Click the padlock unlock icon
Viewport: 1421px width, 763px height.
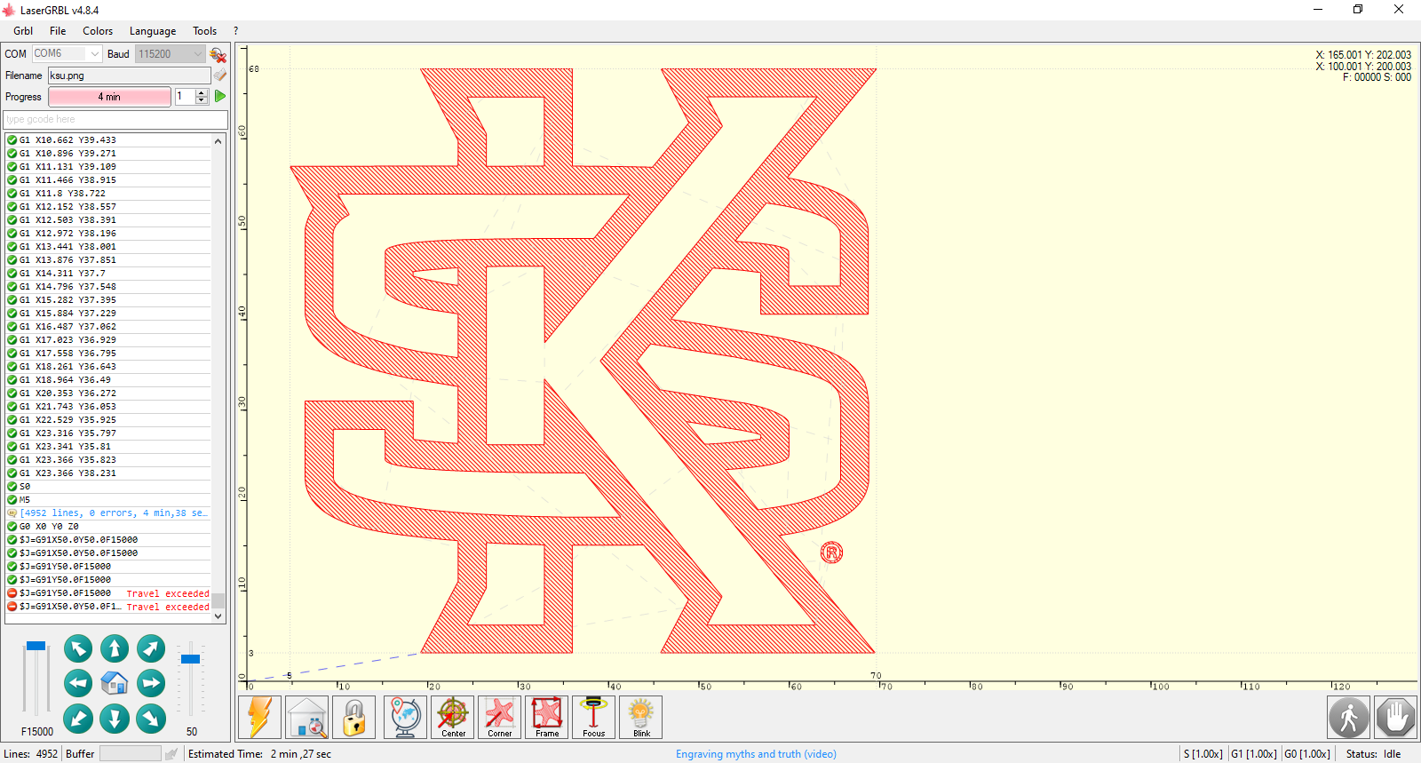click(x=353, y=717)
